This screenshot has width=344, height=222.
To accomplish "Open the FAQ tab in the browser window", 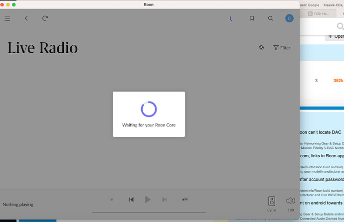I will (x=319, y=14).
